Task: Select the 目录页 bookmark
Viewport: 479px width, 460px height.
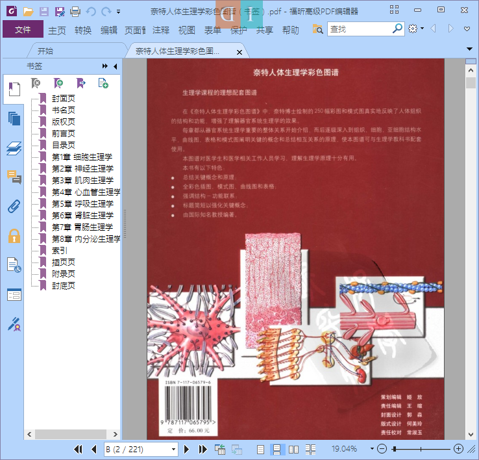Action: click(x=63, y=146)
